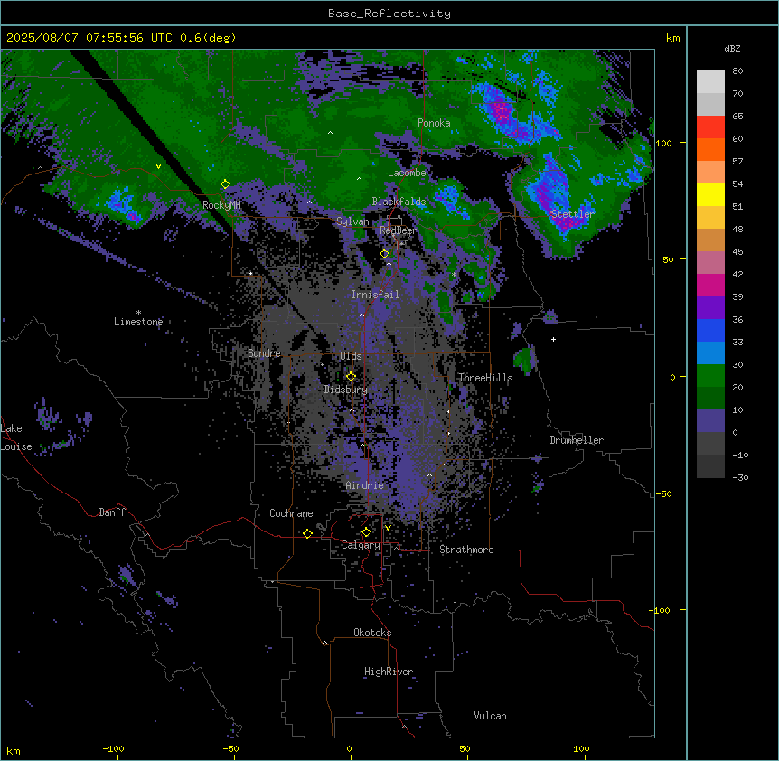Click the yellow diamond marker between Olds and Didsbury
This screenshot has width=779, height=761.
(x=351, y=377)
